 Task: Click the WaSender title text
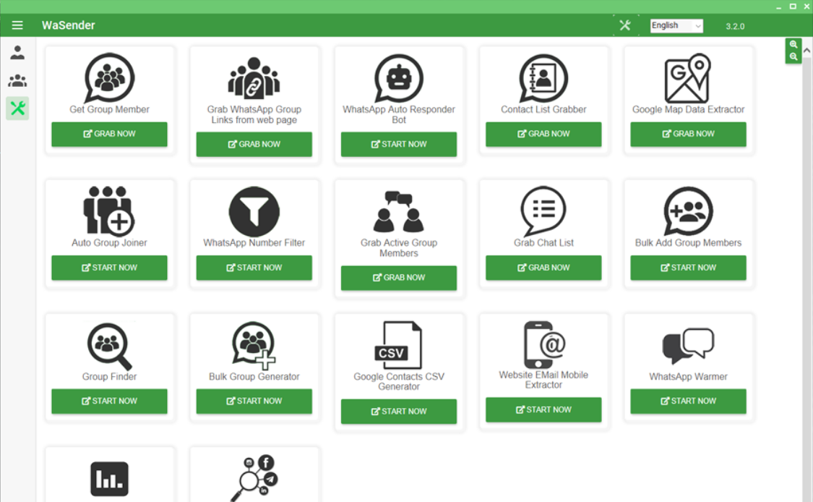click(x=69, y=25)
